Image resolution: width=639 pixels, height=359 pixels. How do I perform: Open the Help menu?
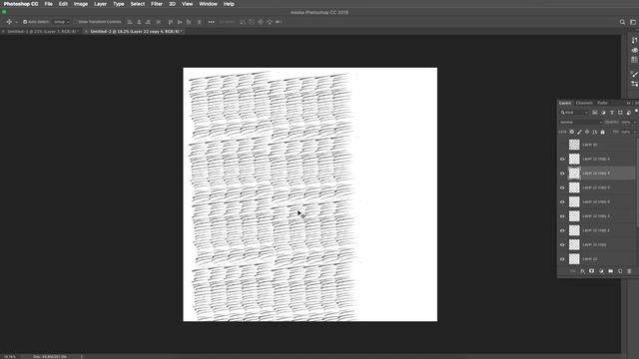pos(229,4)
